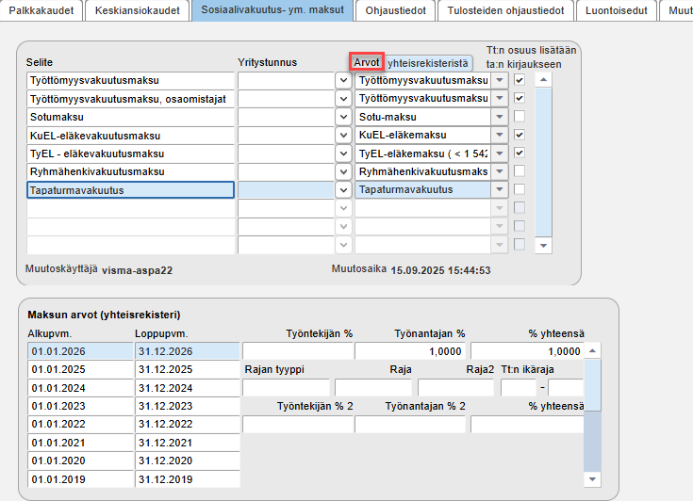The width and height of the screenshot is (693, 501).
Task: Click the Työntekijän % 2 input field
Action: 298,424
